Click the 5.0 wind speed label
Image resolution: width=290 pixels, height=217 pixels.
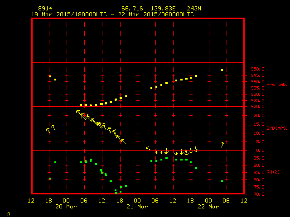(260, 142)
